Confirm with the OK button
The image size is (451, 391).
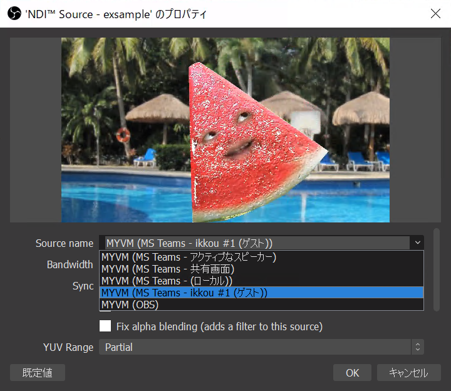pos(352,373)
